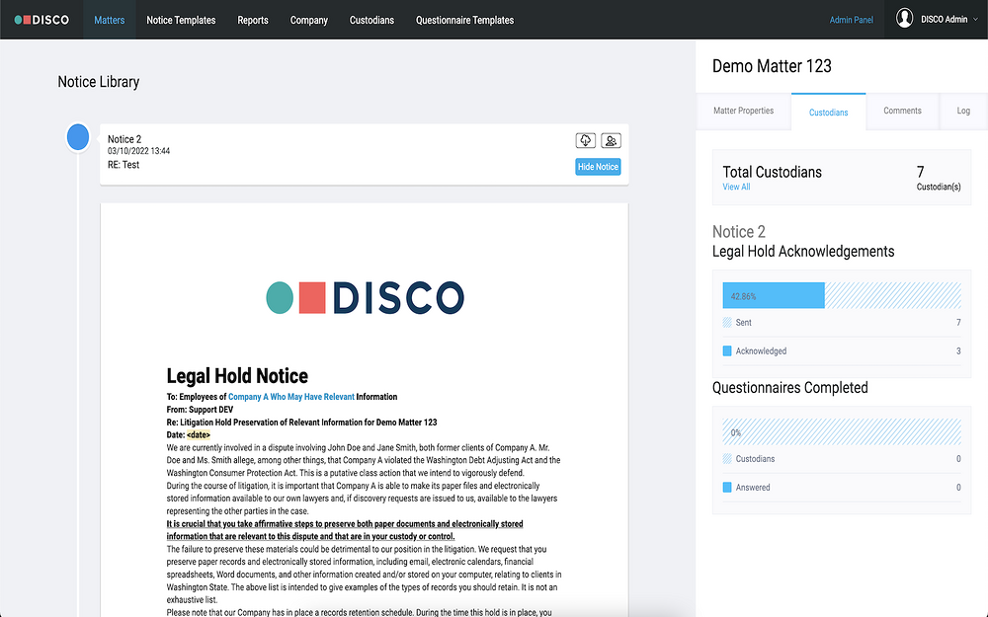Select the Custodians tab in side panel
Image resolution: width=988 pixels, height=617 pixels.
pos(829,113)
